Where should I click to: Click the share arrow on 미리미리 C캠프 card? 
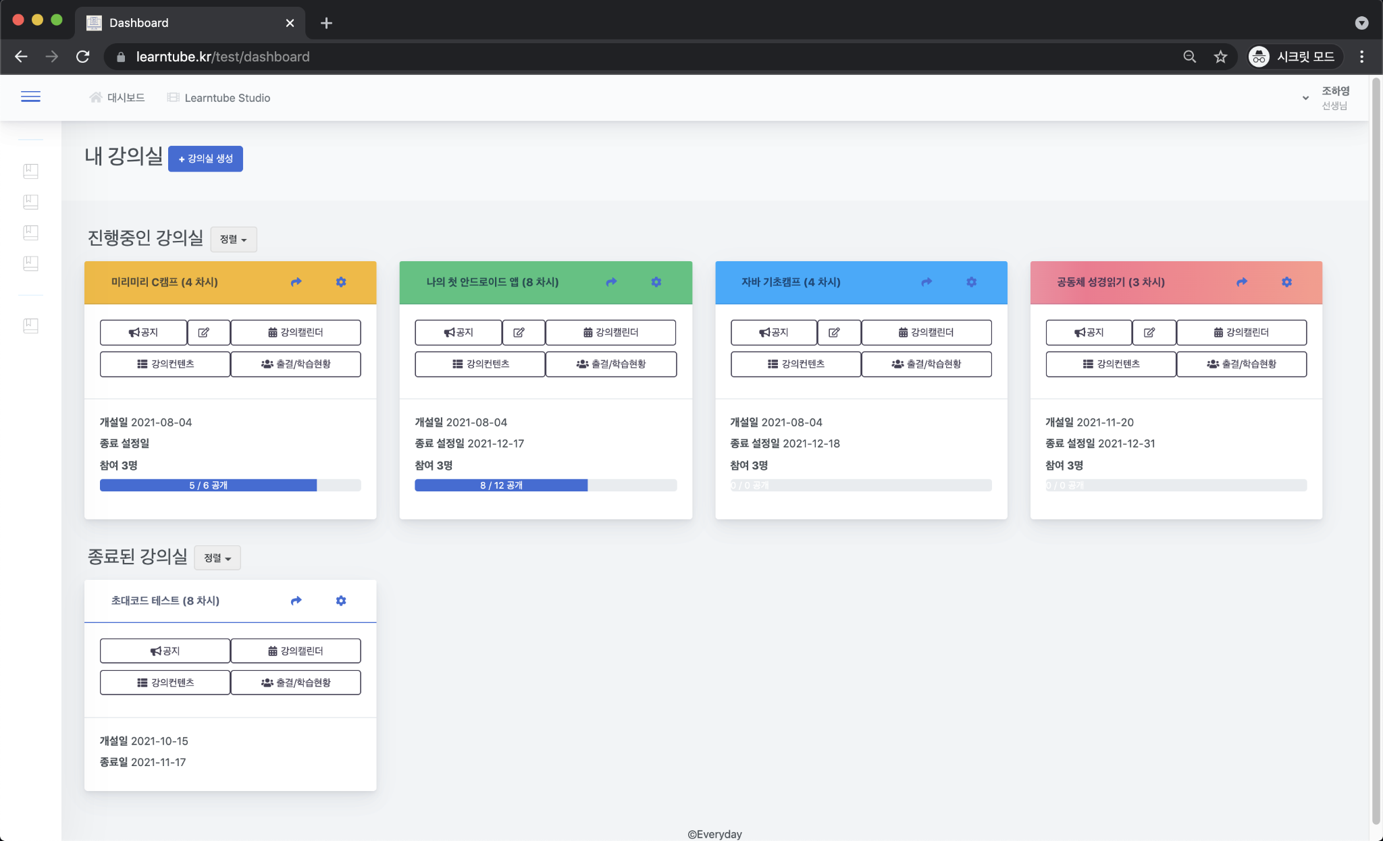296,282
